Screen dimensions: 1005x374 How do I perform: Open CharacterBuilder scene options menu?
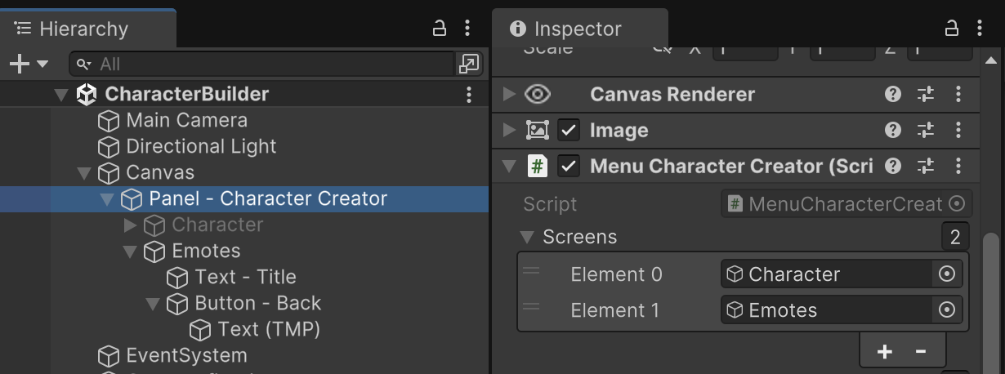click(469, 94)
